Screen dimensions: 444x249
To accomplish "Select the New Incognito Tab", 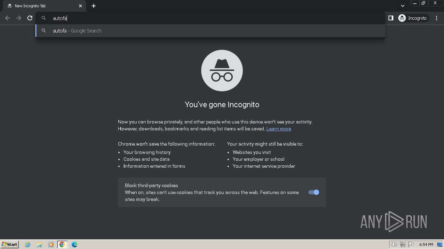I will 44,6.
